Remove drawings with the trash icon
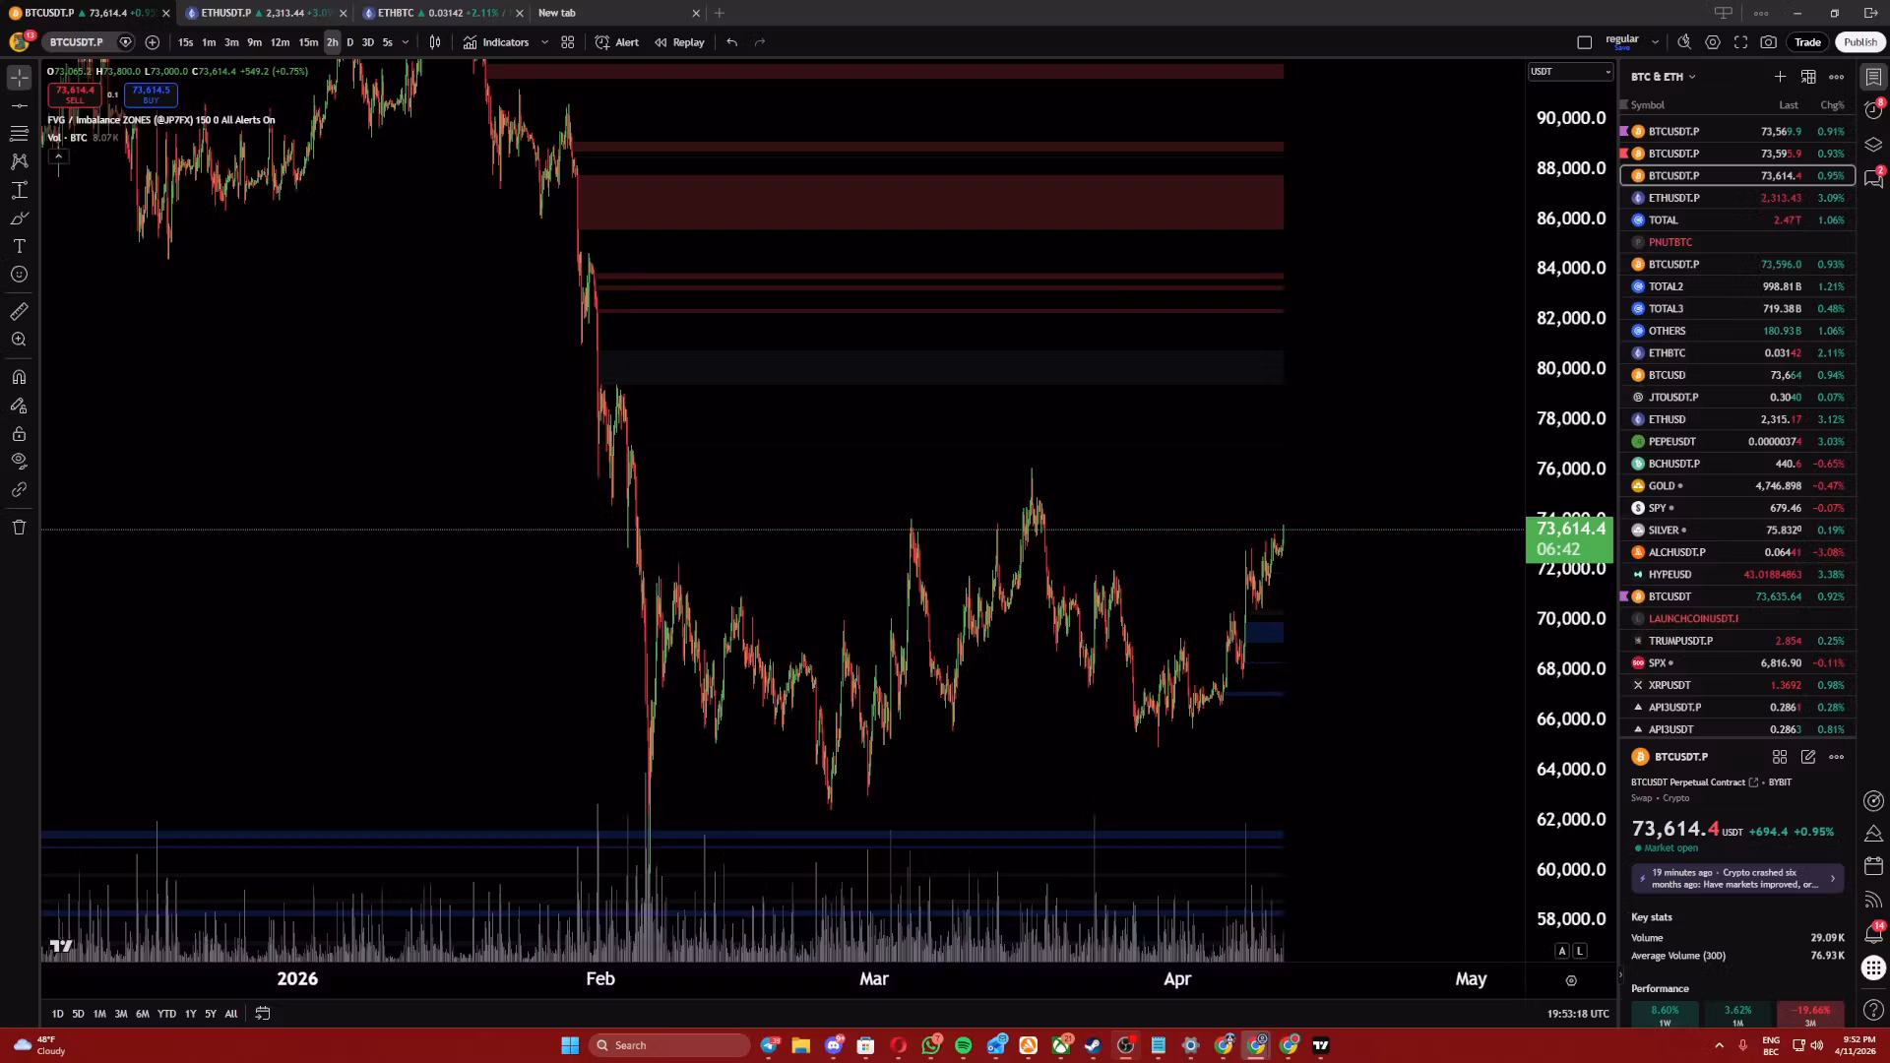The image size is (1890, 1063). coord(19,528)
